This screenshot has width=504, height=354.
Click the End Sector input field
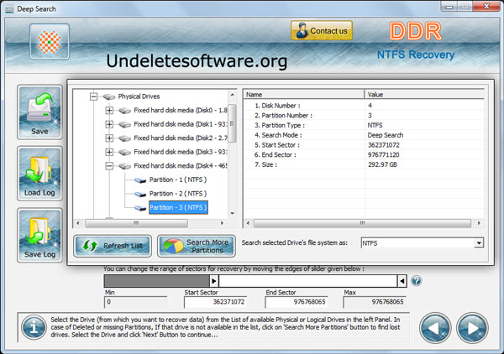(297, 302)
